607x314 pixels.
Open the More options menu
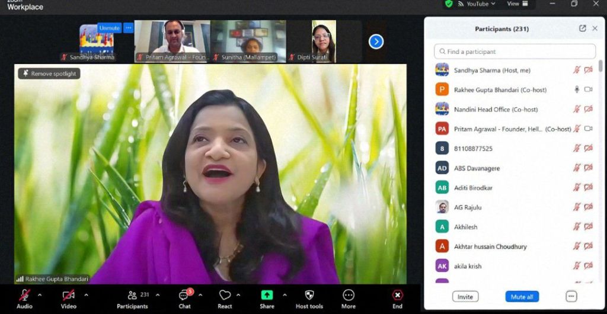(x=349, y=296)
